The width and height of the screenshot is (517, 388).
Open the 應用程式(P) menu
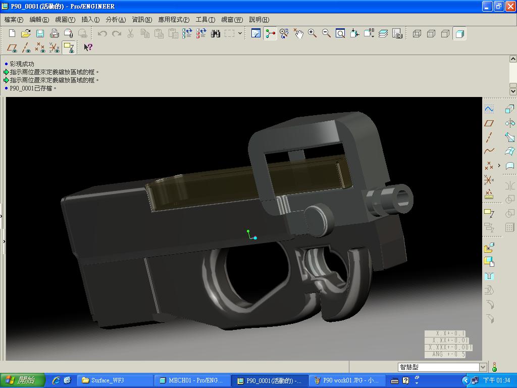click(x=174, y=20)
